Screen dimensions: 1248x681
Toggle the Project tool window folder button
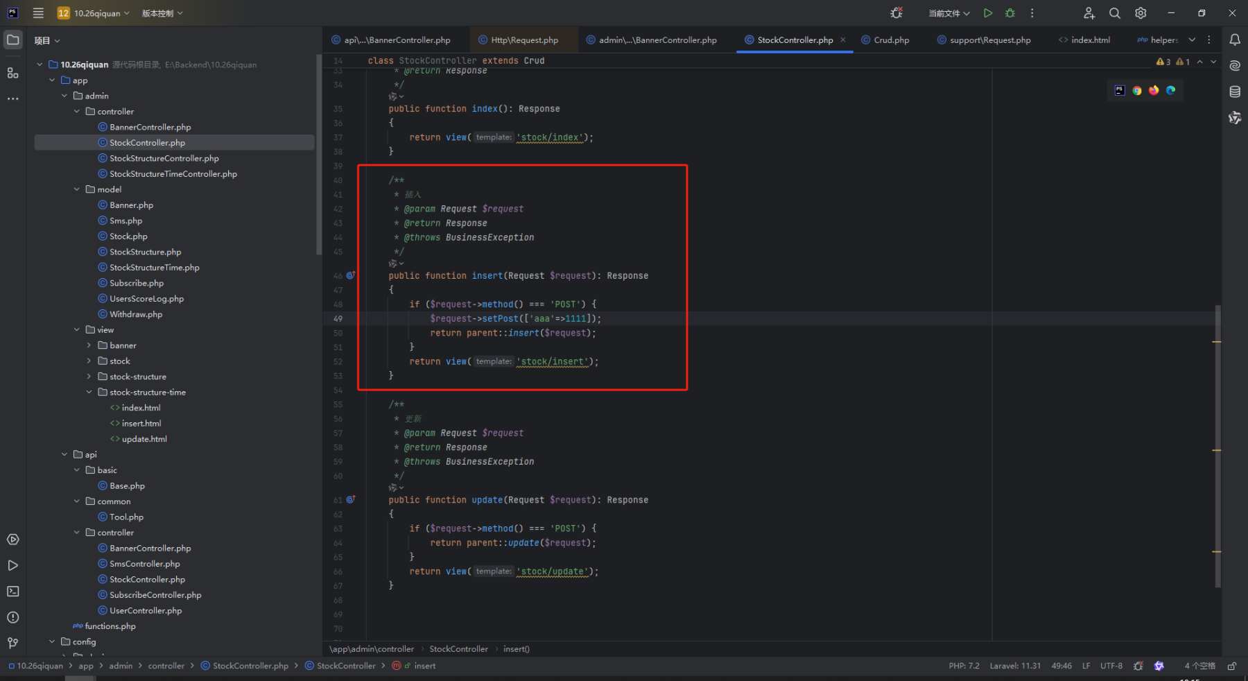[x=12, y=40]
